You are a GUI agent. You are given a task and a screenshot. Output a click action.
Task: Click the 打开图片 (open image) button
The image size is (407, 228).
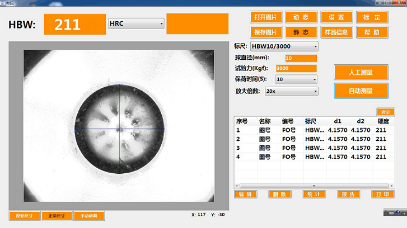click(x=265, y=17)
